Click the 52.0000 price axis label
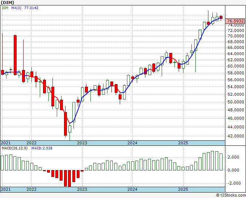246x198 pixels. 236,94
